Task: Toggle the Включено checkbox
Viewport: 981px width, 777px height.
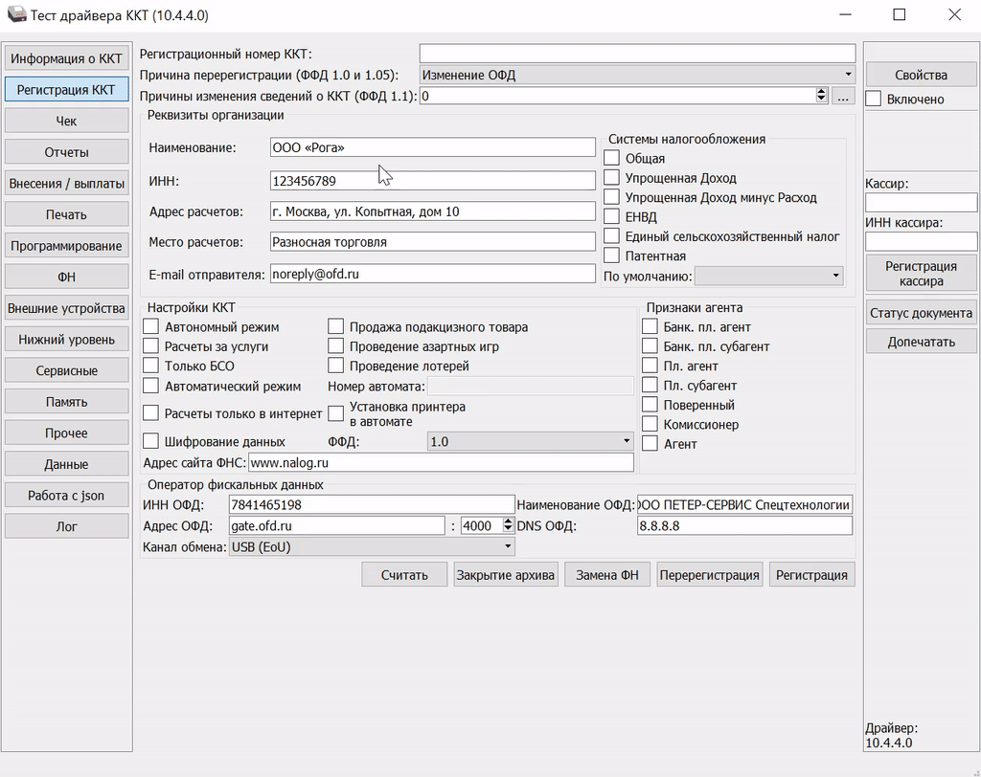Action: click(874, 99)
